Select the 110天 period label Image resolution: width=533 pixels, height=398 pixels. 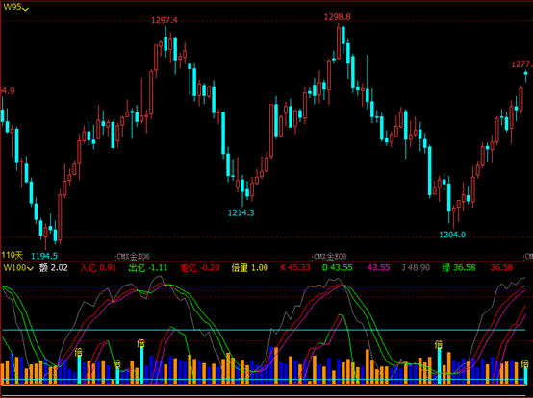click(x=13, y=255)
